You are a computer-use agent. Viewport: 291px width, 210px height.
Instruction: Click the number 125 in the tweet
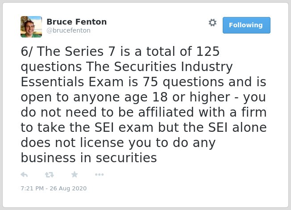pos(208,51)
